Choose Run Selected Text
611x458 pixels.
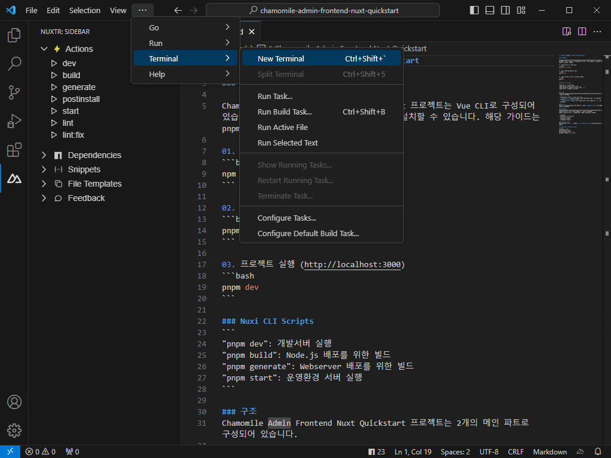pos(322,143)
